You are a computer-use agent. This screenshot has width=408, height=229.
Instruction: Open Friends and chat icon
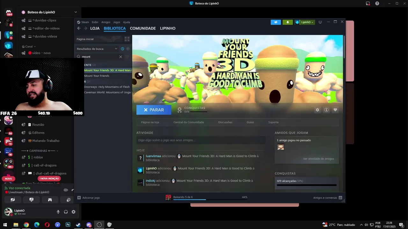coord(340,198)
